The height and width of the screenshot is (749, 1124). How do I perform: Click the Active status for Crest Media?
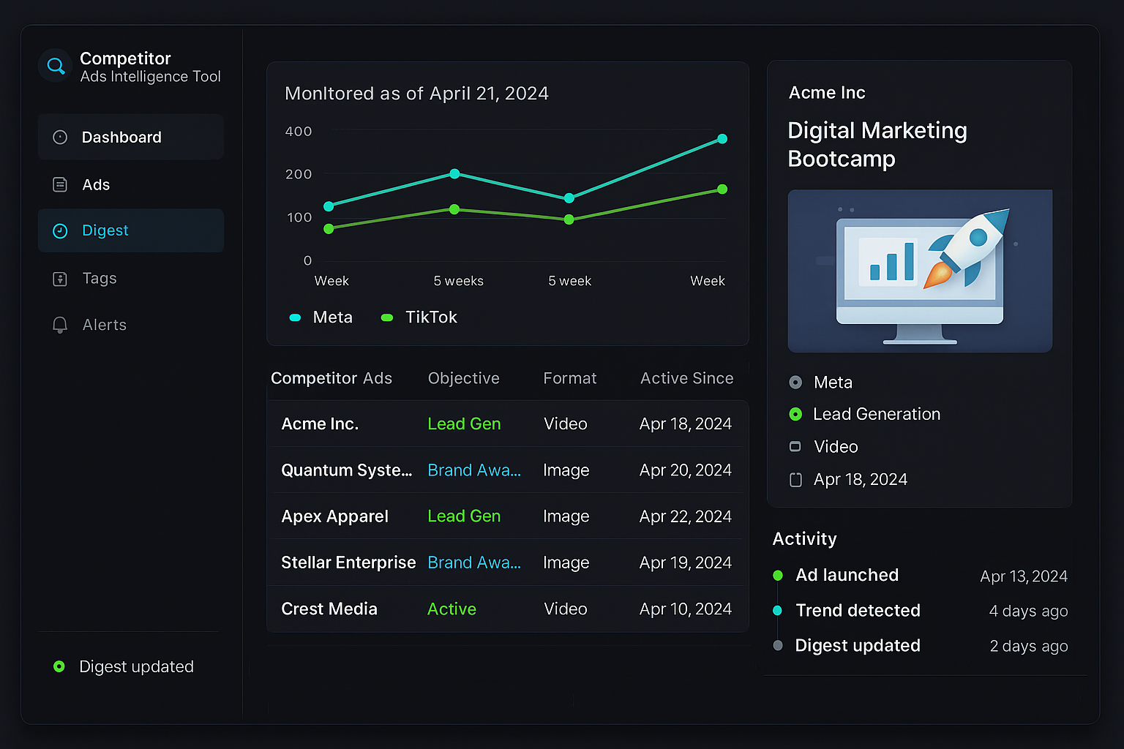click(452, 609)
